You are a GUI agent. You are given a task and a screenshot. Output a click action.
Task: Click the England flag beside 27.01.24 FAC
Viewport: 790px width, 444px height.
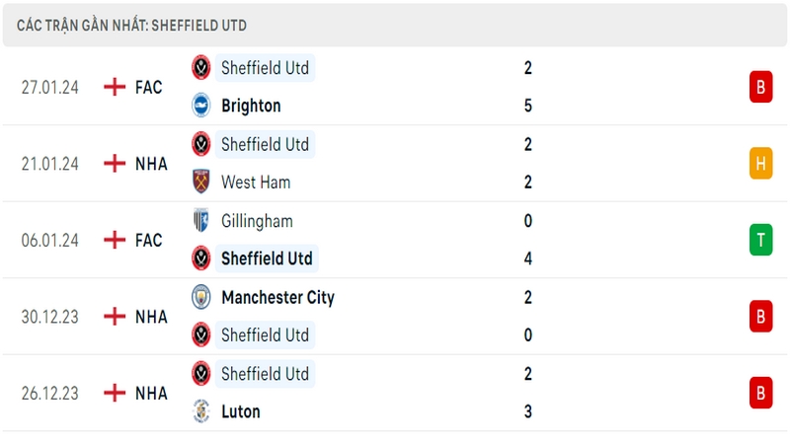[x=115, y=87]
